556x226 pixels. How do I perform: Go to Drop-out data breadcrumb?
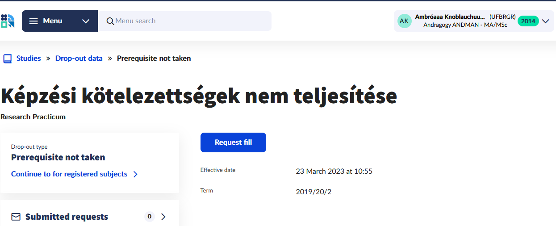79,59
